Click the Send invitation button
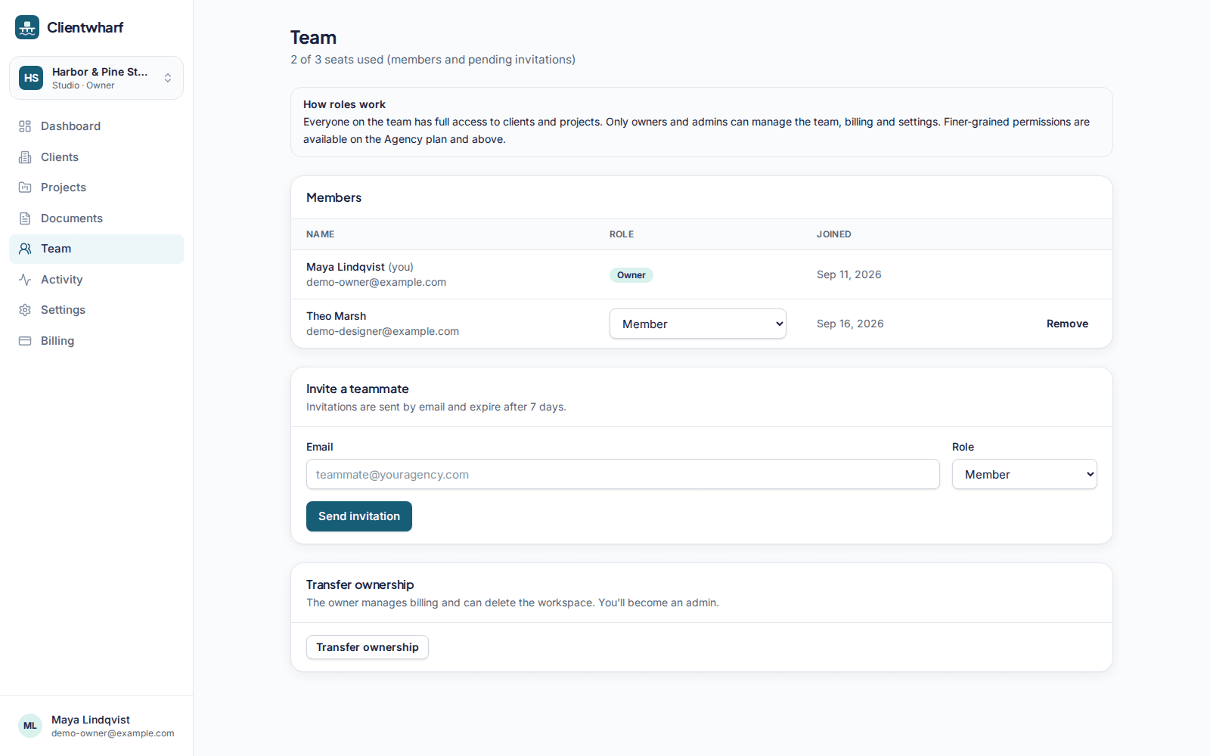This screenshot has height=756, width=1210. coord(359,516)
